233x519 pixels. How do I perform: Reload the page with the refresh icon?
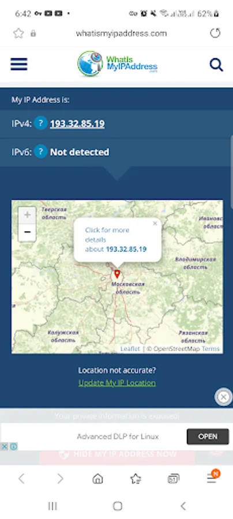(x=215, y=33)
